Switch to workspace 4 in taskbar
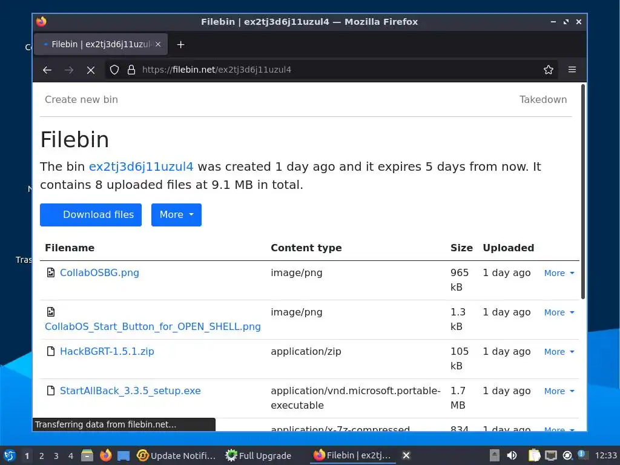Screen dimensions: 620x465 point(71,456)
